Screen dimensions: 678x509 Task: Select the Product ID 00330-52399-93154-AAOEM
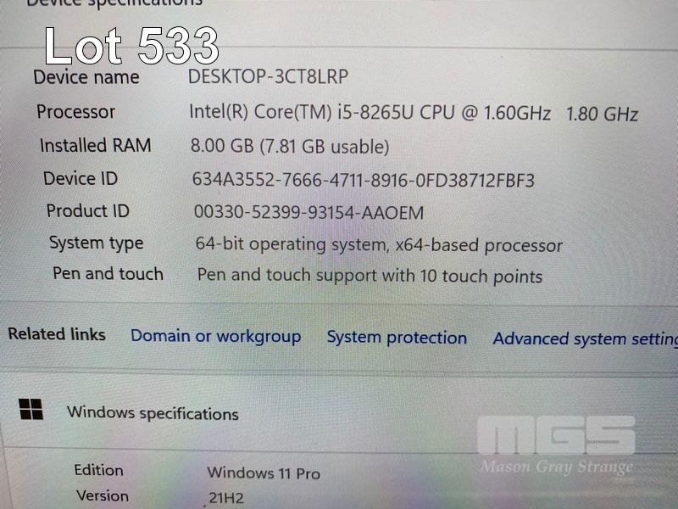pos(308,212)
